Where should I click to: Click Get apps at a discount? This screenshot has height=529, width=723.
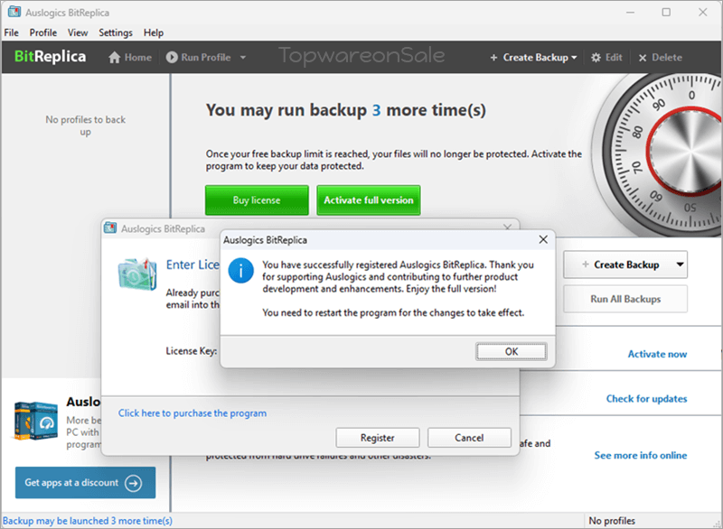click(85, 482)
